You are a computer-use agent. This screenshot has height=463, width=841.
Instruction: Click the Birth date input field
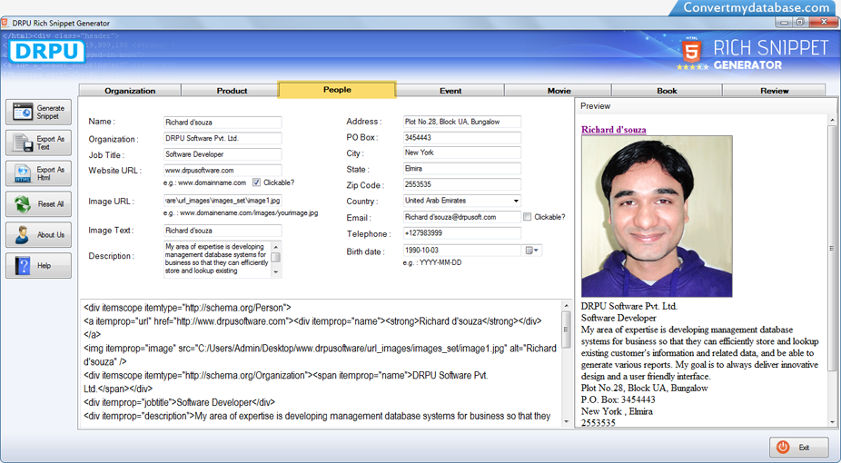pyautogui.click(x=461, y=251)
